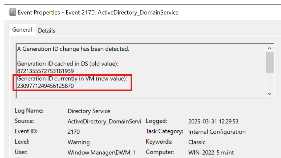Click the Level value Warning
The width and height of the screenshot is (281, 158).
pos(78,142)
